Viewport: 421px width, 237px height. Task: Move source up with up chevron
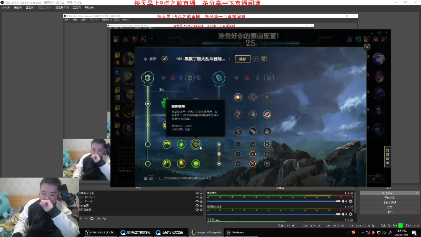99,219
